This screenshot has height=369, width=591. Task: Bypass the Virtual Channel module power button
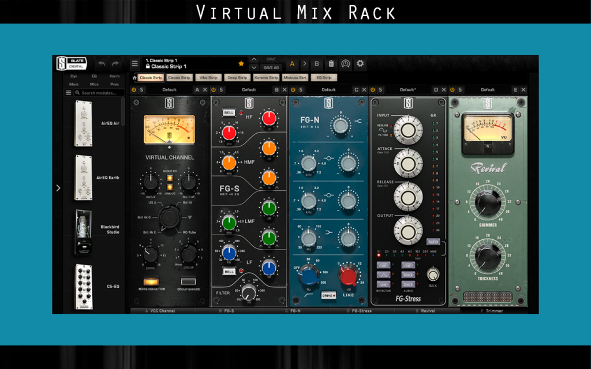point(134,89)
